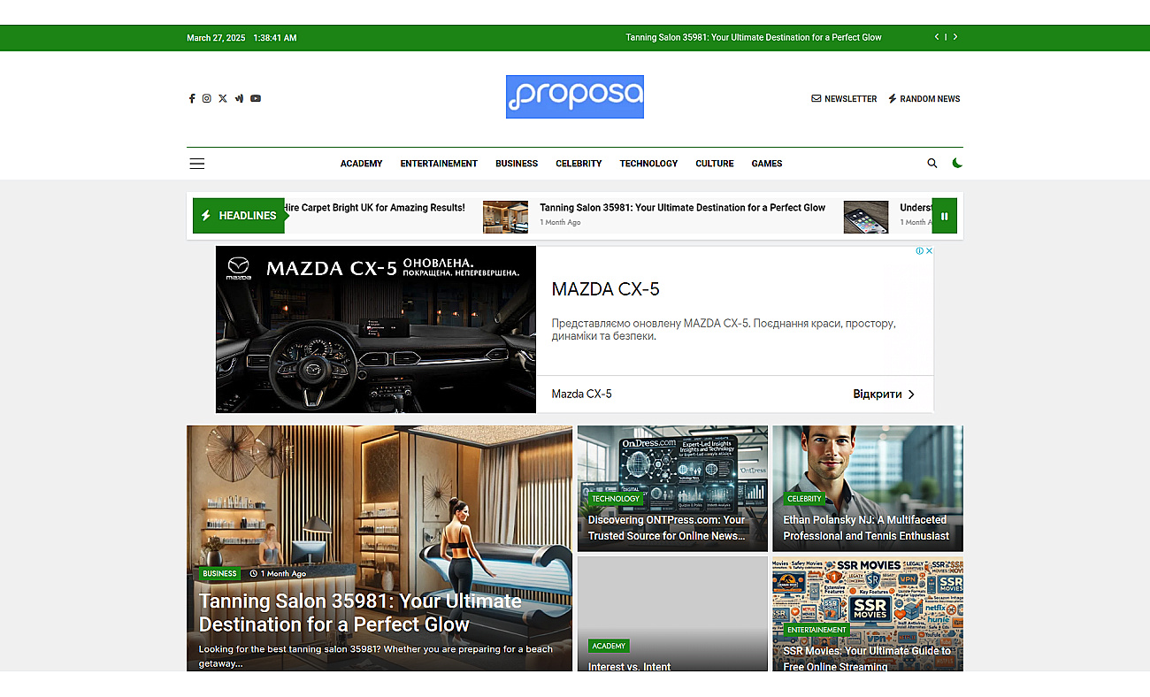Open the featured Tanning Salon 35981 article title
1150x697 pixels.
[x=360, y=613]
